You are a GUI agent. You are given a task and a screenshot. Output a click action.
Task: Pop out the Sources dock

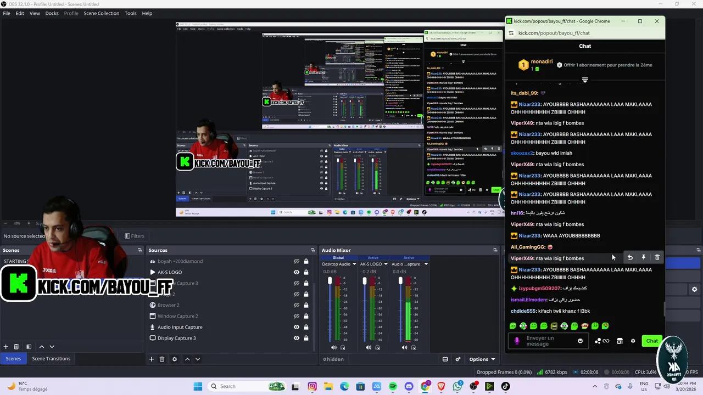tap(313, 250)
